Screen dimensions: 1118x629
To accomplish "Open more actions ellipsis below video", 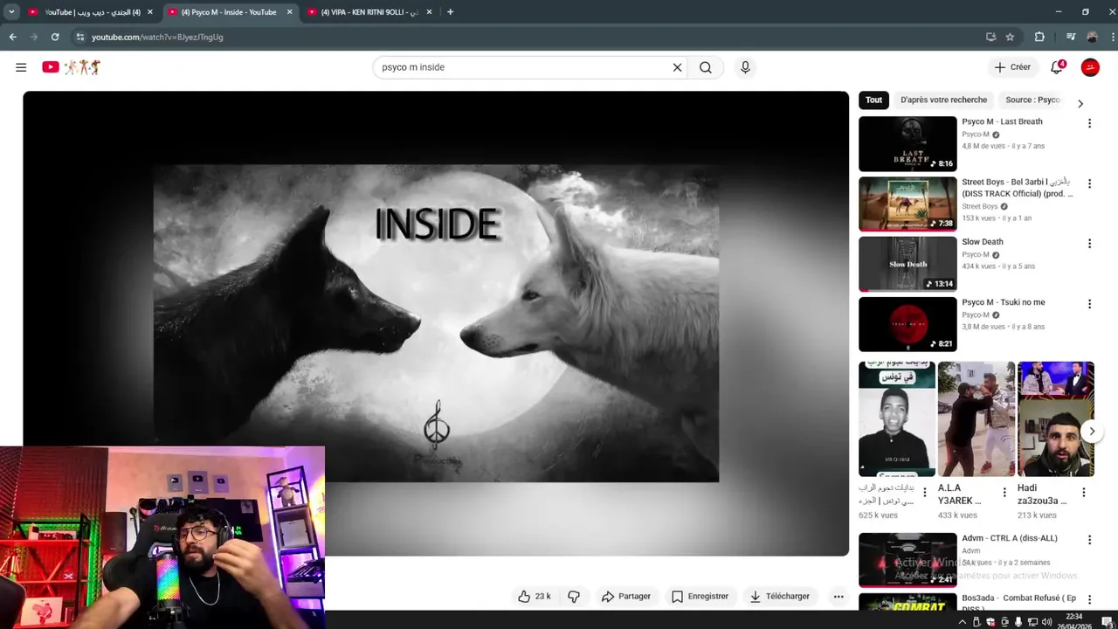I will (x=838, y=597).
